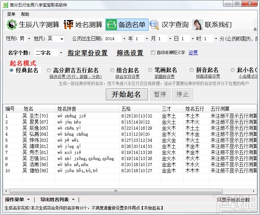Expand the 性别 dropdown
Screen dimensions: 260x215
point(29,39)
